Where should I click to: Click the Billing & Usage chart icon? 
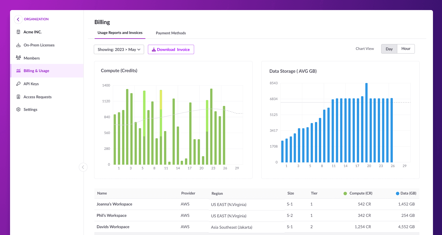click(18, 71)
